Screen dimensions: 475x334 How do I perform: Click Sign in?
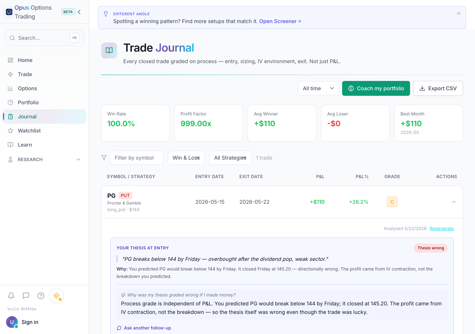tap(30, 322)
